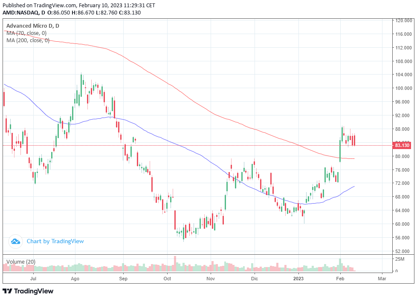Click the 2023 label on time axis
The width and height of the screenshot is (417, 299).
(x=298, y=279)
